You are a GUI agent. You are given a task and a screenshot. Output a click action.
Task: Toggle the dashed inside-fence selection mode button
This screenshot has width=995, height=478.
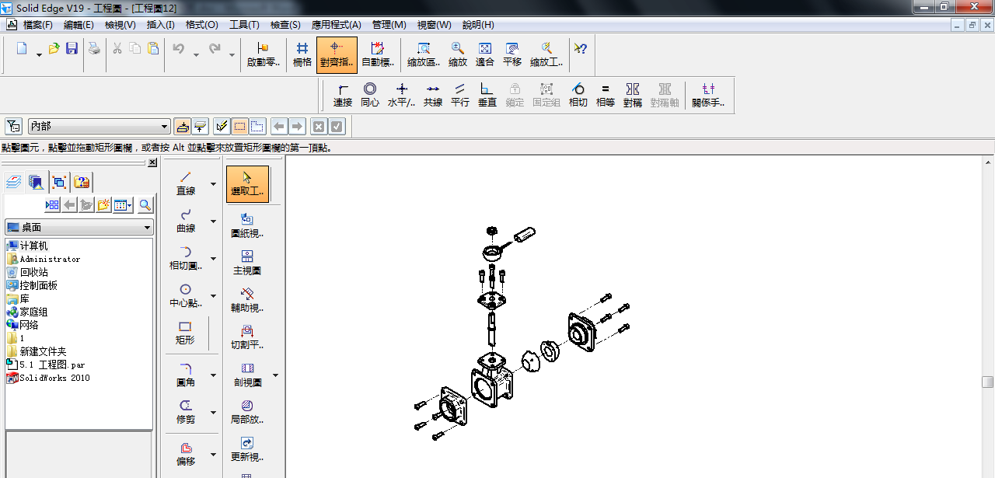pos(239,126)
